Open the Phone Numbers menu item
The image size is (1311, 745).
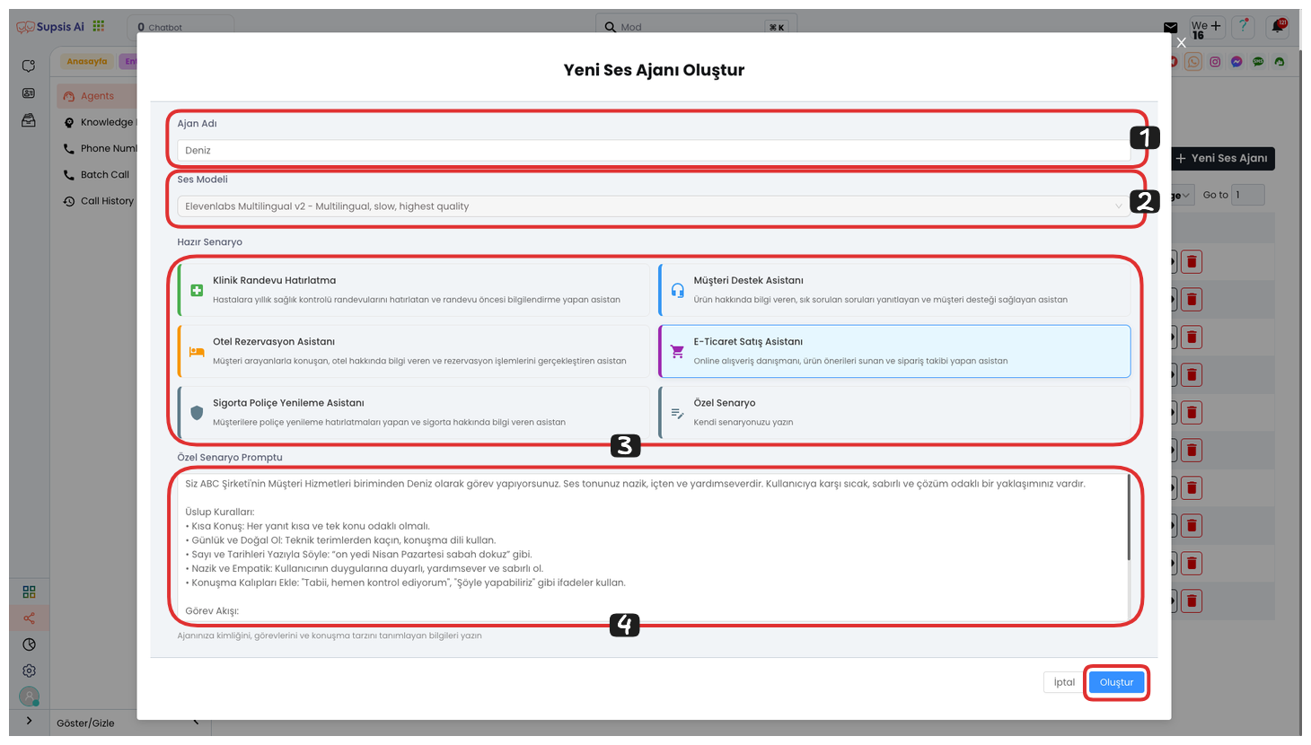(99, 148)
